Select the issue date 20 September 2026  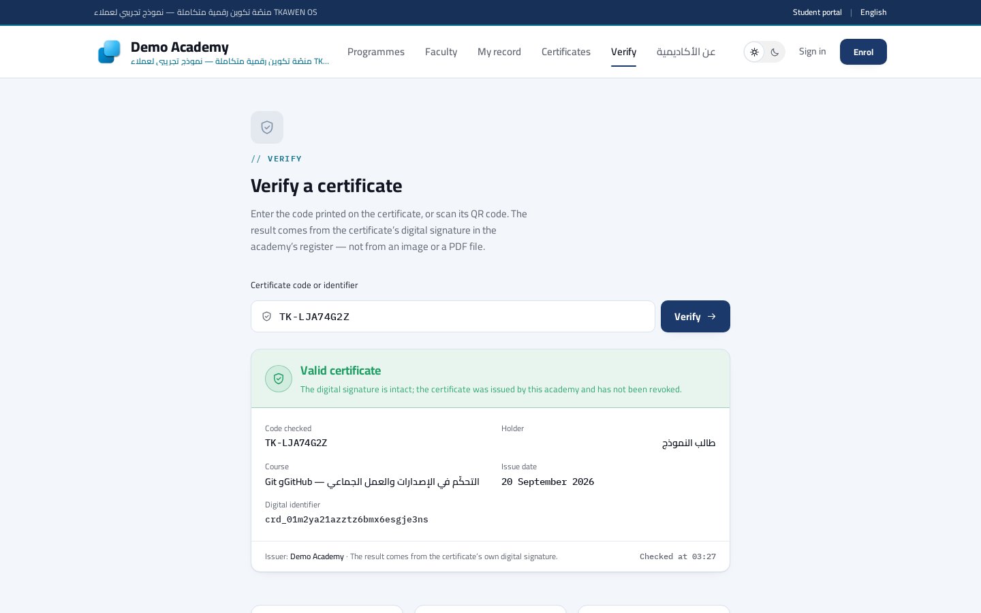548,482
